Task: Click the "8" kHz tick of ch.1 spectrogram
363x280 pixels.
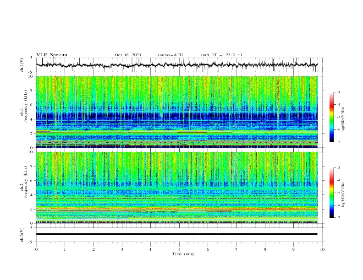Action: coord(32,91)
